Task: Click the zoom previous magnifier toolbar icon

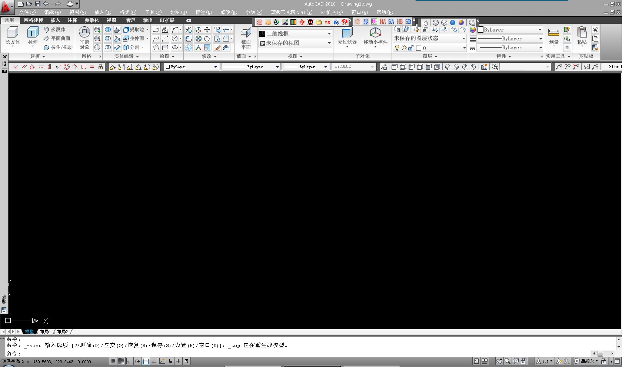Action: (x=495, y=67)
